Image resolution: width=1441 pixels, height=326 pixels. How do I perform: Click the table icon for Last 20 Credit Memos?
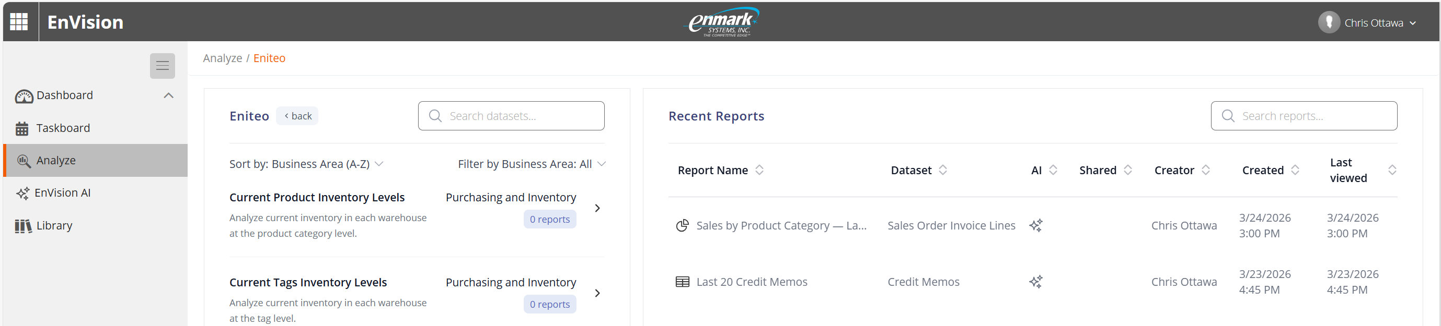[683, 282]
